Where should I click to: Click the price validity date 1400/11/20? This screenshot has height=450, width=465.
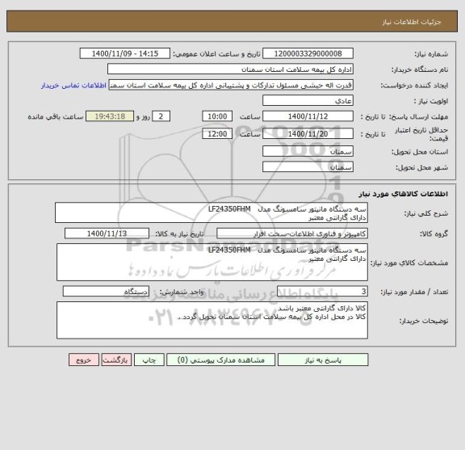(x=308, y=134)
